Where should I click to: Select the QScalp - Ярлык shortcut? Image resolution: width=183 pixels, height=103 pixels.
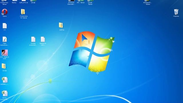coord(90,3)
